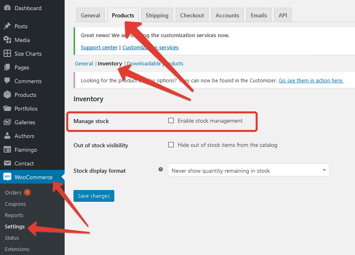
Task: Open the Checkout settings tab
Action: click(x=192, y=15)
